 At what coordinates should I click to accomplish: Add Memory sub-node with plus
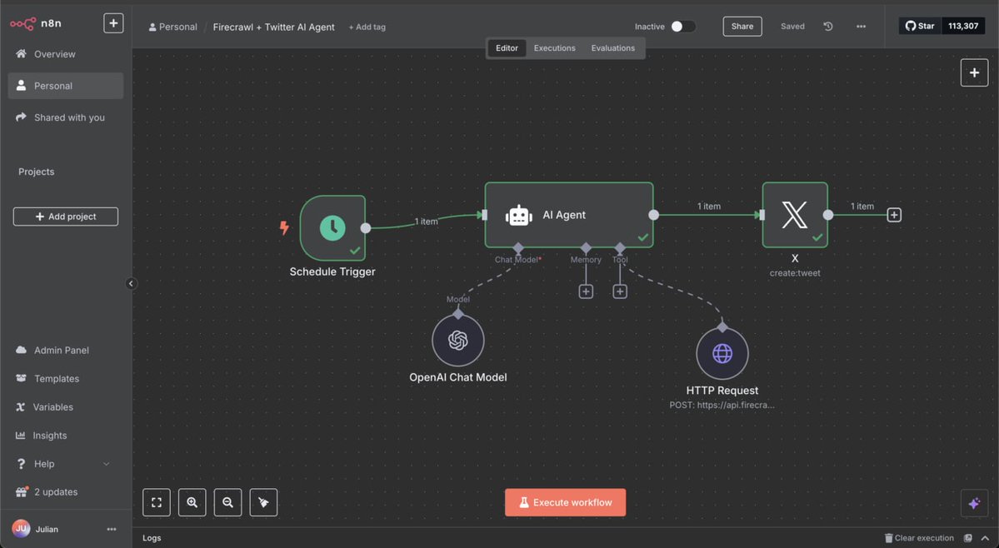click(586, 291)
